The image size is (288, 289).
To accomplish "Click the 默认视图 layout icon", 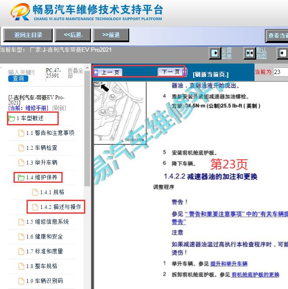I will click(x=250, y=53).
